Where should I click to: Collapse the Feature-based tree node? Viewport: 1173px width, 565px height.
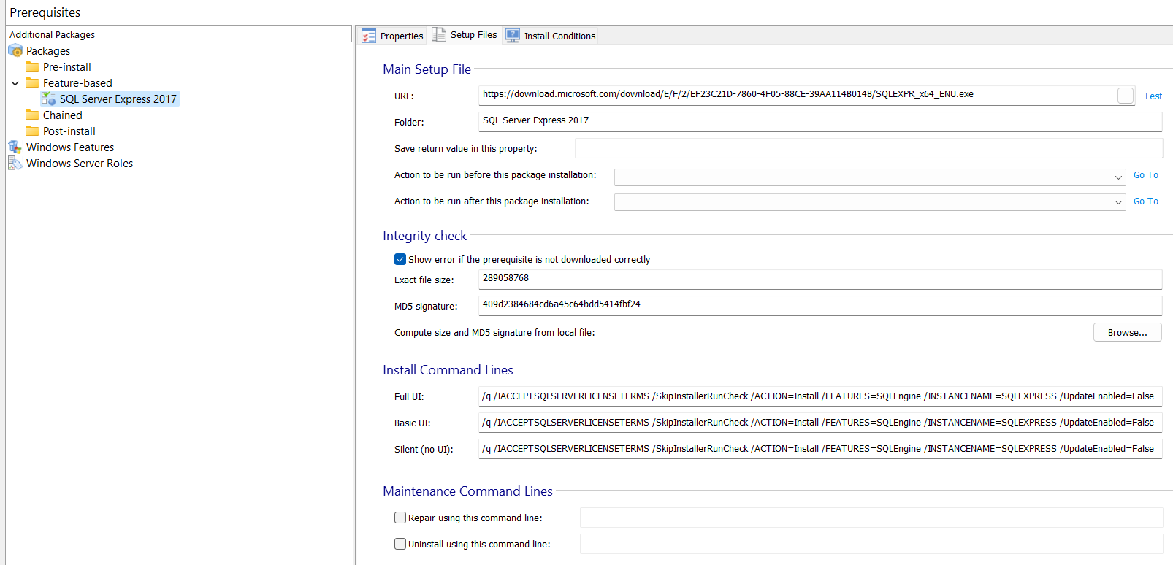[15, 83]
